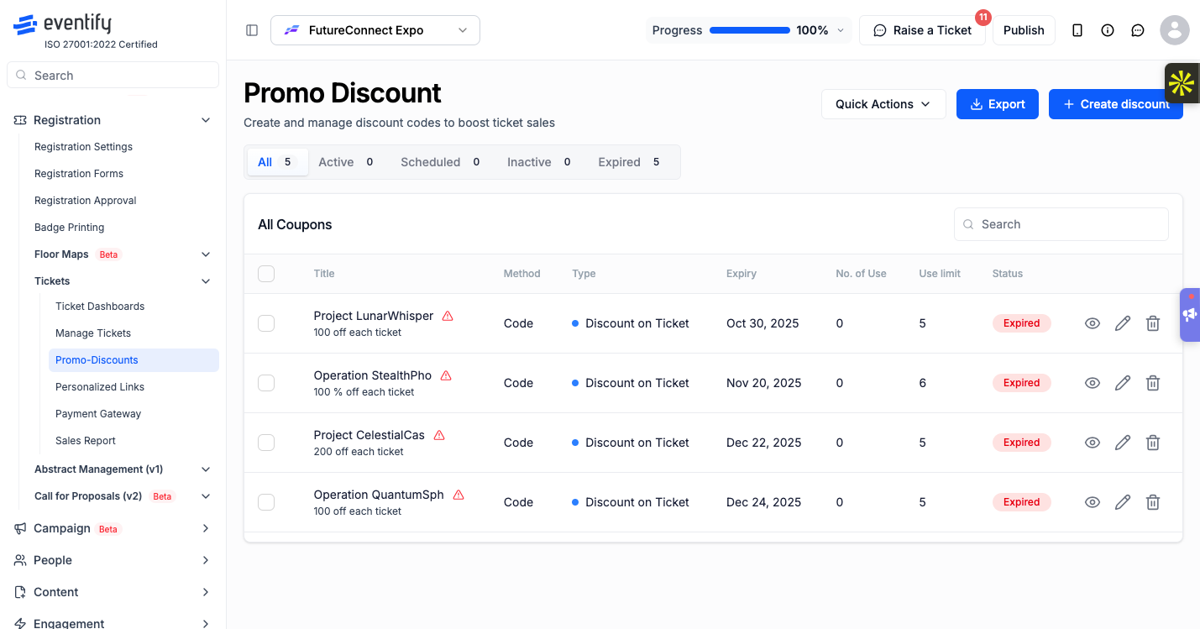Viewport: 1200px width, 629px height.
Task: Delete the Operation StealthPho coupon
Action: tap(1153, 383)
